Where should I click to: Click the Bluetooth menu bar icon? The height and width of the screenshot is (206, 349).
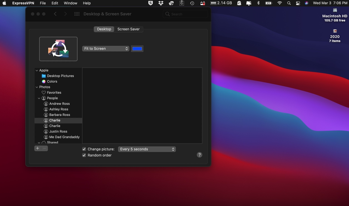(x=258, y=3)
